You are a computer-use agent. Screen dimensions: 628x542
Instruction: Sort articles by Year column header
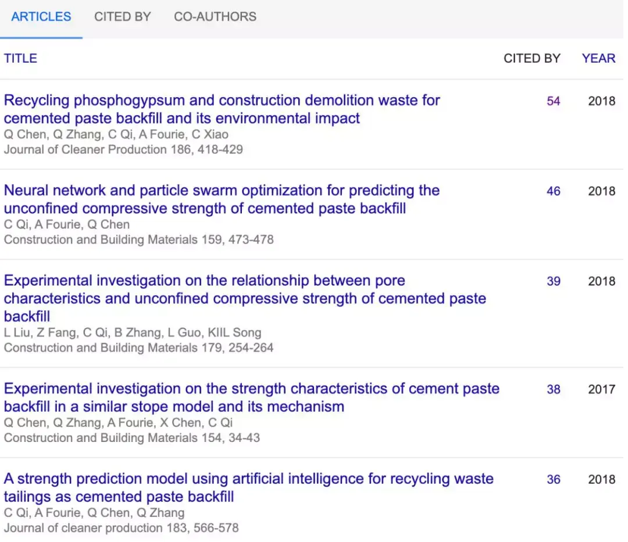coord(598,58)
